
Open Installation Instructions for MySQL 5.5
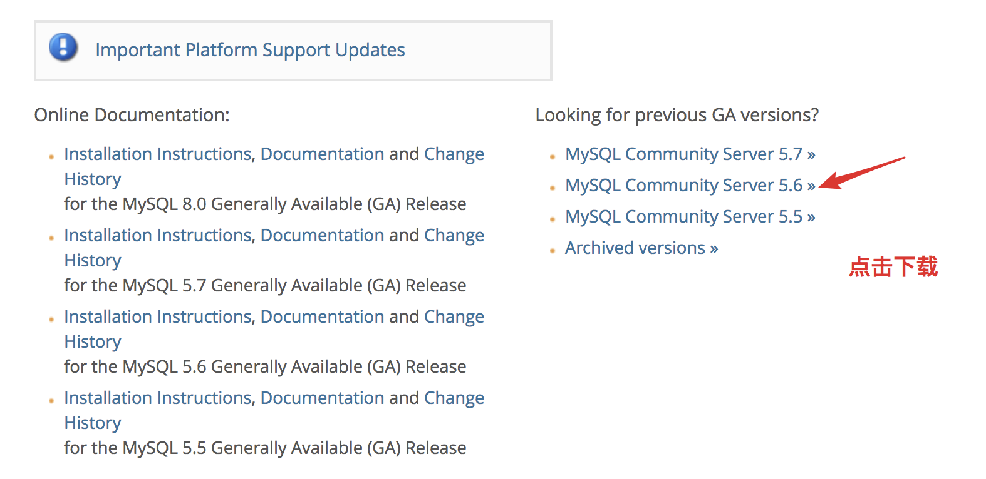[159, 398]
